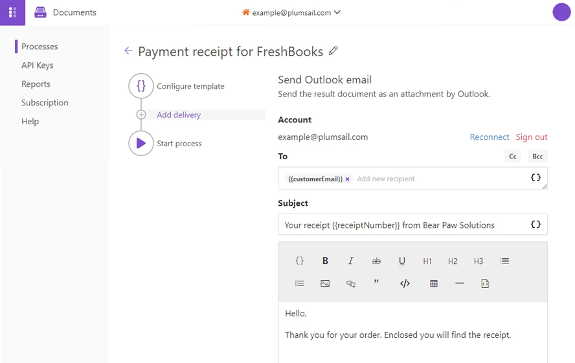
Task: Insert a bulleted list
Action: (x=504, y=261)
